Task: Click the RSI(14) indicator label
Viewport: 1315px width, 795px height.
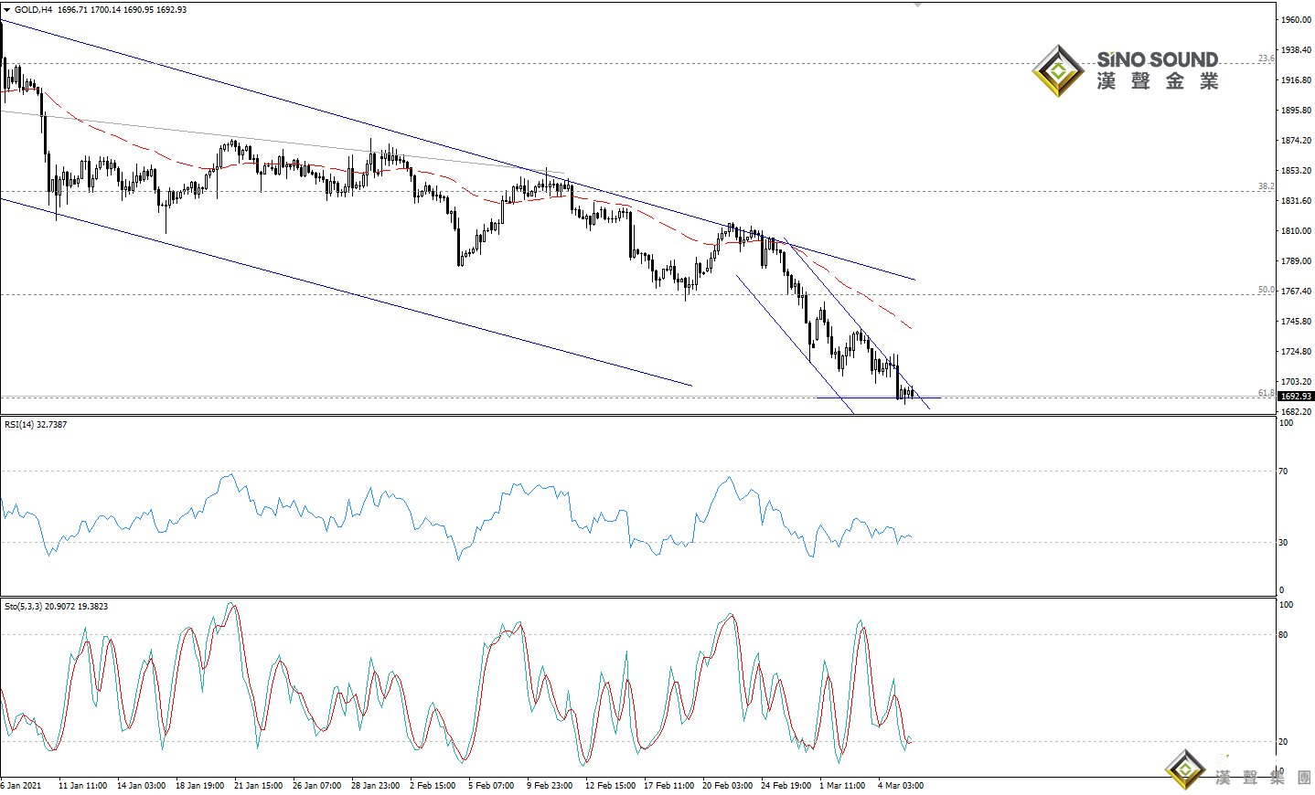Action: coord(36,425)
